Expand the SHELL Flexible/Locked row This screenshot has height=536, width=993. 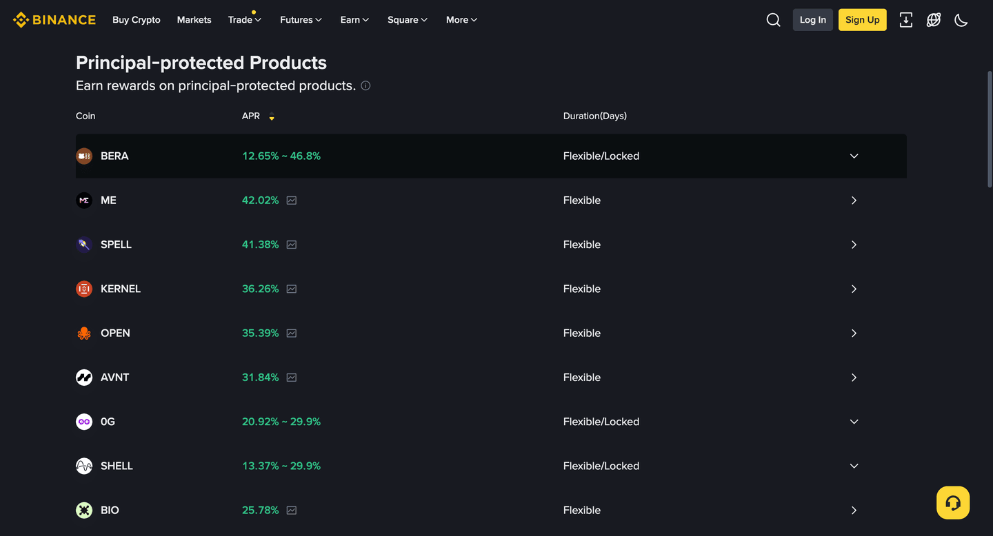pyautogui.click(x=854, y=466)
